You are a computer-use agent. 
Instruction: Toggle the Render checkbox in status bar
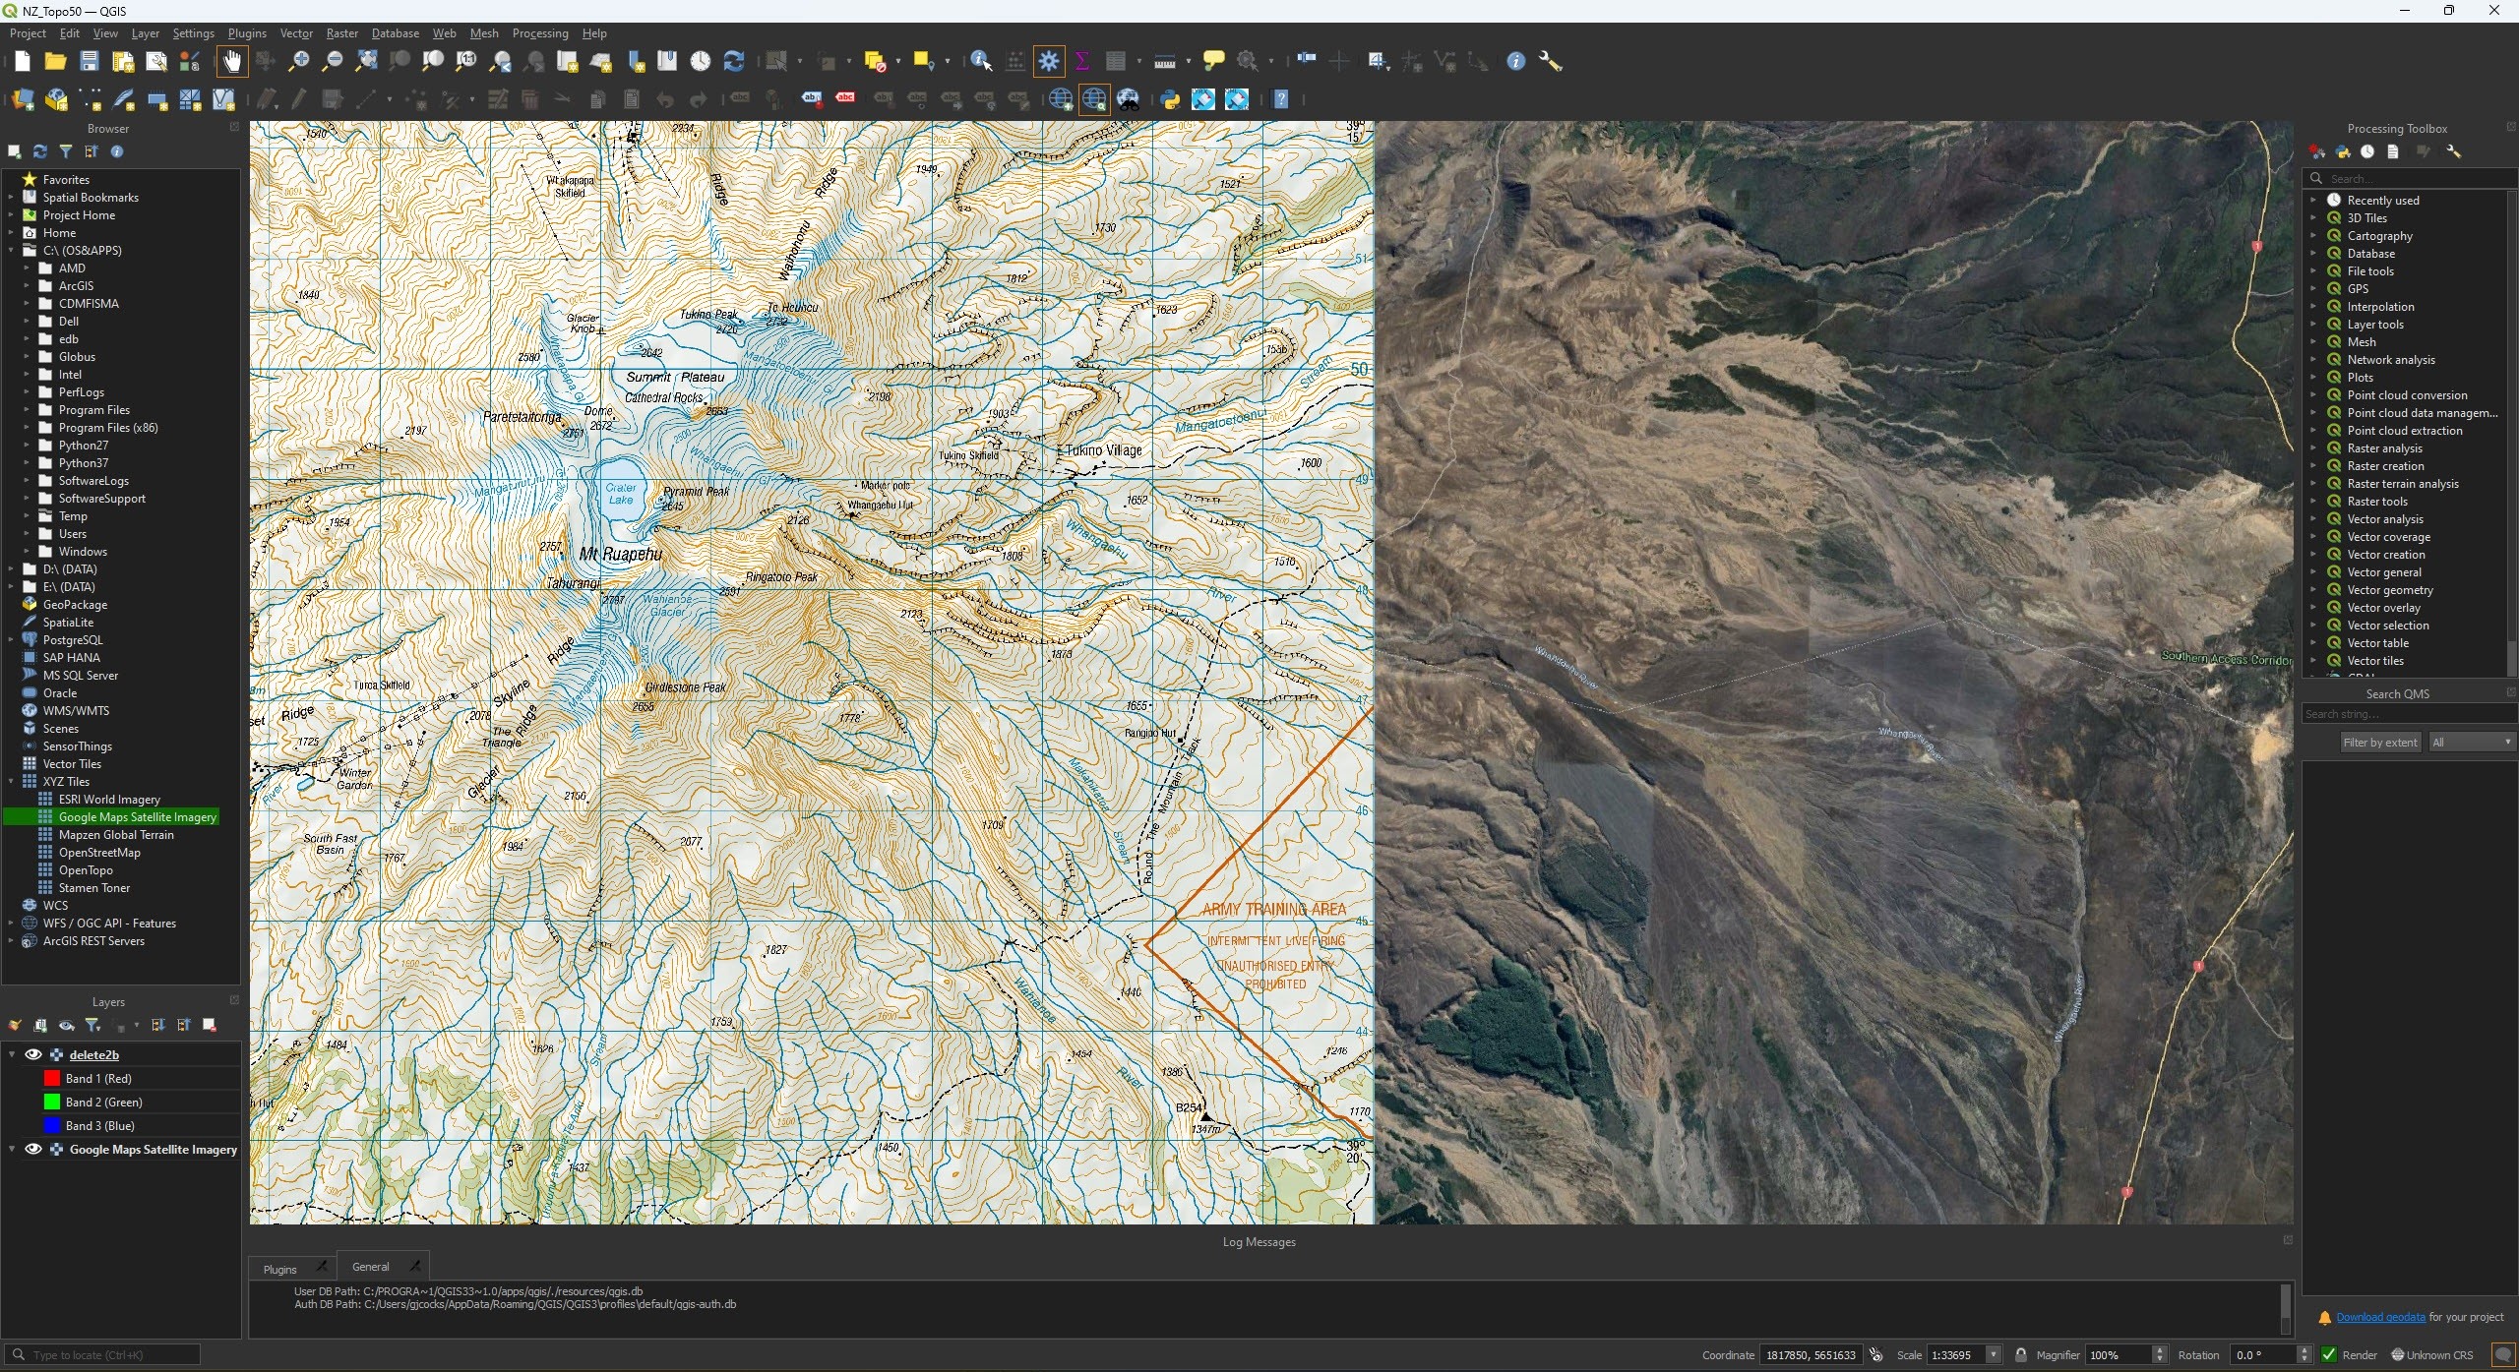[2329, 1355]
